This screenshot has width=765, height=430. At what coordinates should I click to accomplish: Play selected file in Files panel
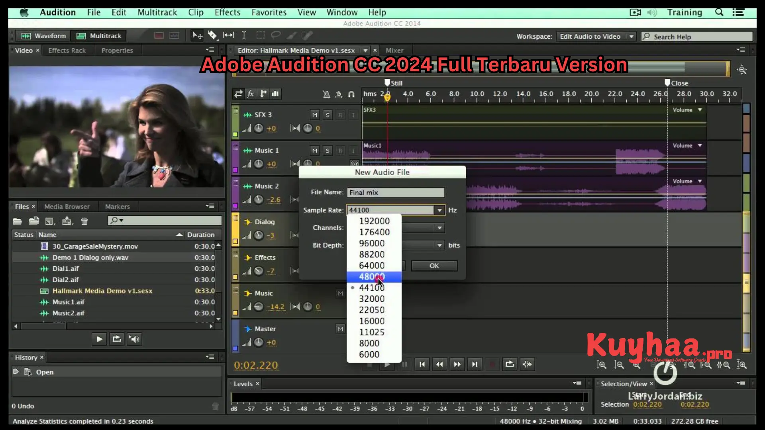click(99, 339)
